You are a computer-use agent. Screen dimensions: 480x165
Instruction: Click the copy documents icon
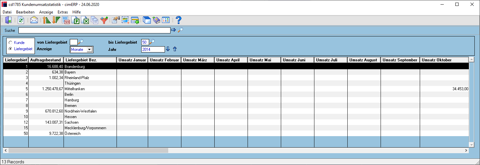point(95,20)
